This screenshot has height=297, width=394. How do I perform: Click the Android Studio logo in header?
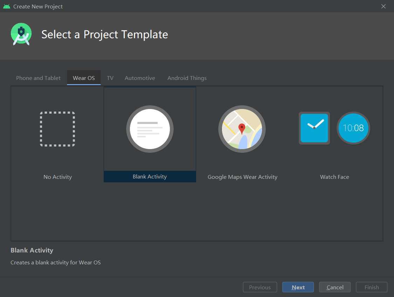(21, 34)
